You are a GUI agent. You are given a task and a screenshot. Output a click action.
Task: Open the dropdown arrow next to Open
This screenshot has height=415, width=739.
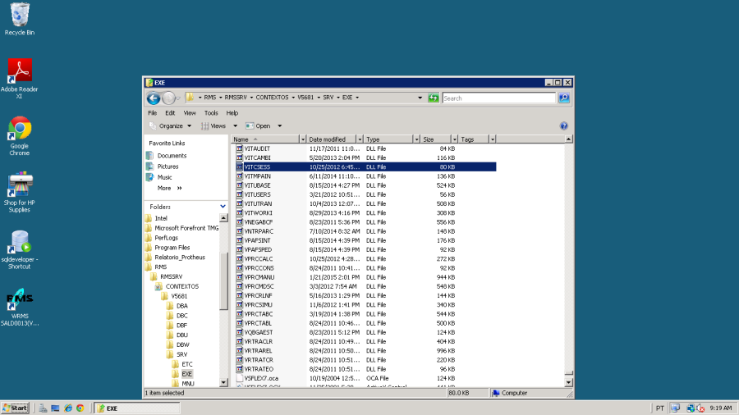pos(279,126)
